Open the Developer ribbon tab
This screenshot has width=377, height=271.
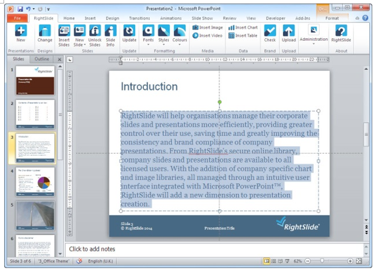click(x=276, y=18)
